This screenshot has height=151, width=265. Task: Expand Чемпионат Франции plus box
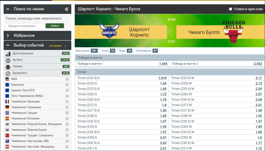[x=67, y=102]
